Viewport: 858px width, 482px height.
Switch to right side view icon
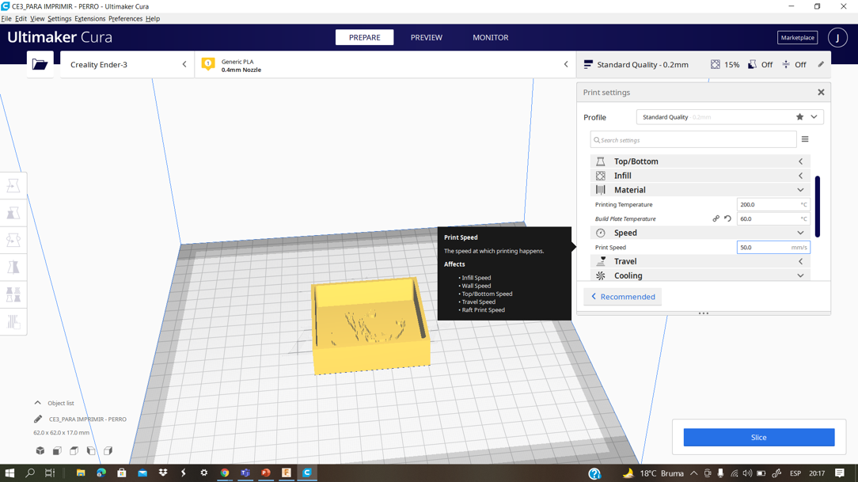(x=108, y=451)
